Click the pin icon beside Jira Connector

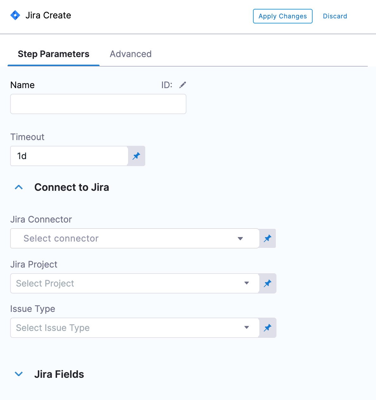tap(268, 238)
